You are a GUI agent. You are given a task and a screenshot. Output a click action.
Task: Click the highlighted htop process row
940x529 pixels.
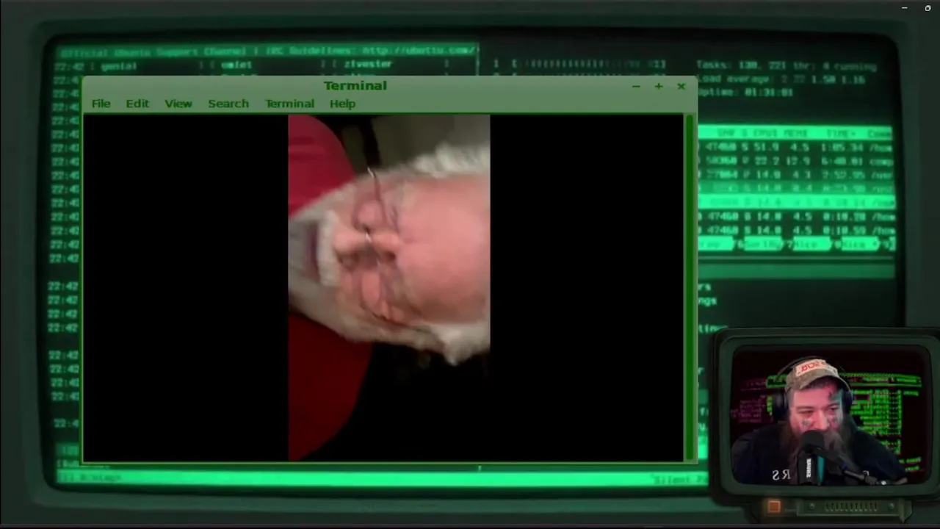[x=796, y=202]
